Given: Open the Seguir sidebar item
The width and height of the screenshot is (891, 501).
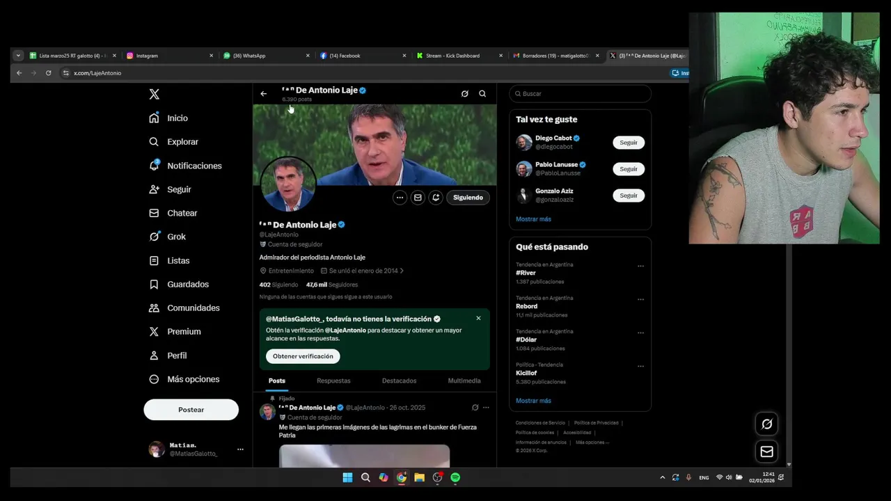Looking at the screenshot, I should pos(170,189).
